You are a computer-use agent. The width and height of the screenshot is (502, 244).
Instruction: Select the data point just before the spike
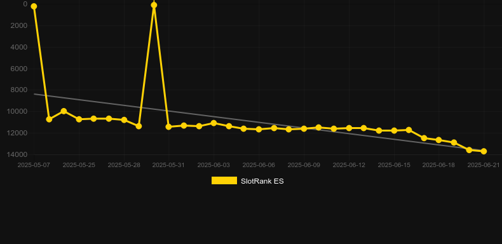pos(139,126)
